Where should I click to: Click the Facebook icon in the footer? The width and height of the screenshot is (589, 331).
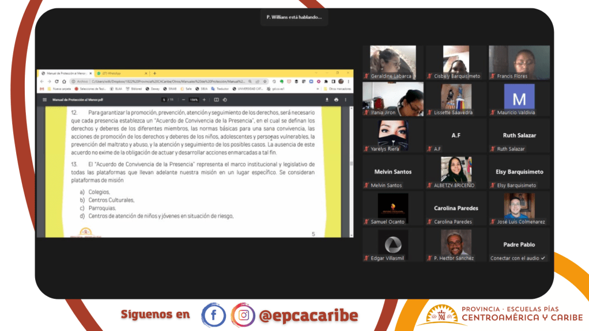point(213,315)
